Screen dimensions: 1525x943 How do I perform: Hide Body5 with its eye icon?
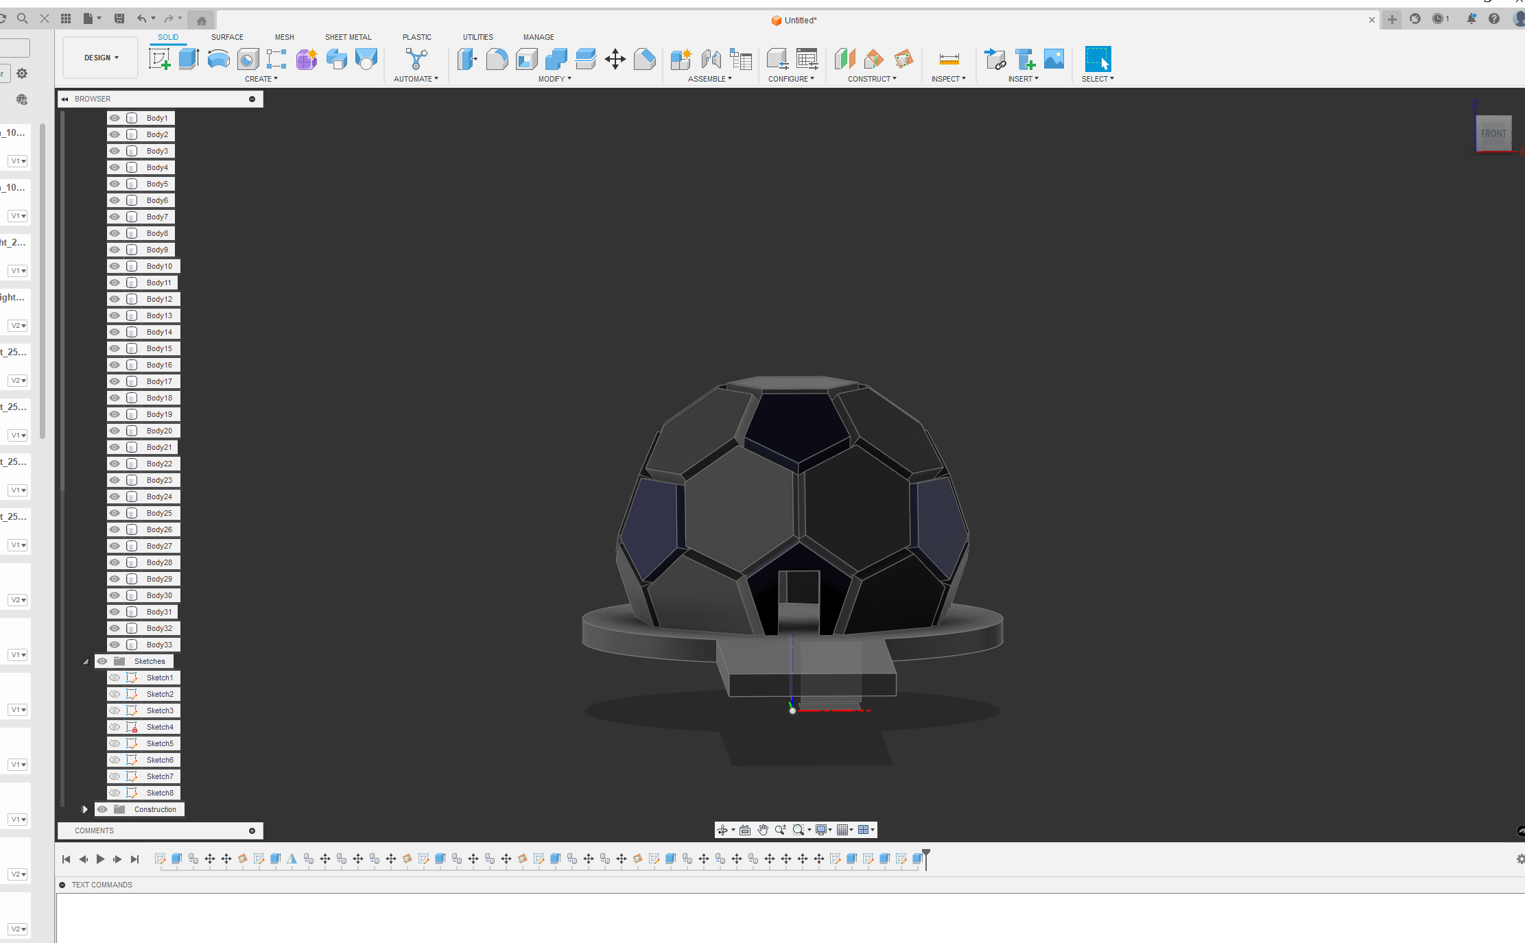click(x=115, y=184)
